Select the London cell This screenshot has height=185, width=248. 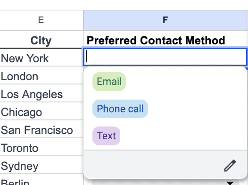pyautogui.click(x=41, y=76)
